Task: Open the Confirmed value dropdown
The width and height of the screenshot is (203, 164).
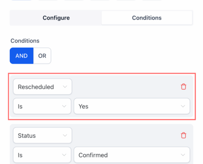Action: point(132,155)
